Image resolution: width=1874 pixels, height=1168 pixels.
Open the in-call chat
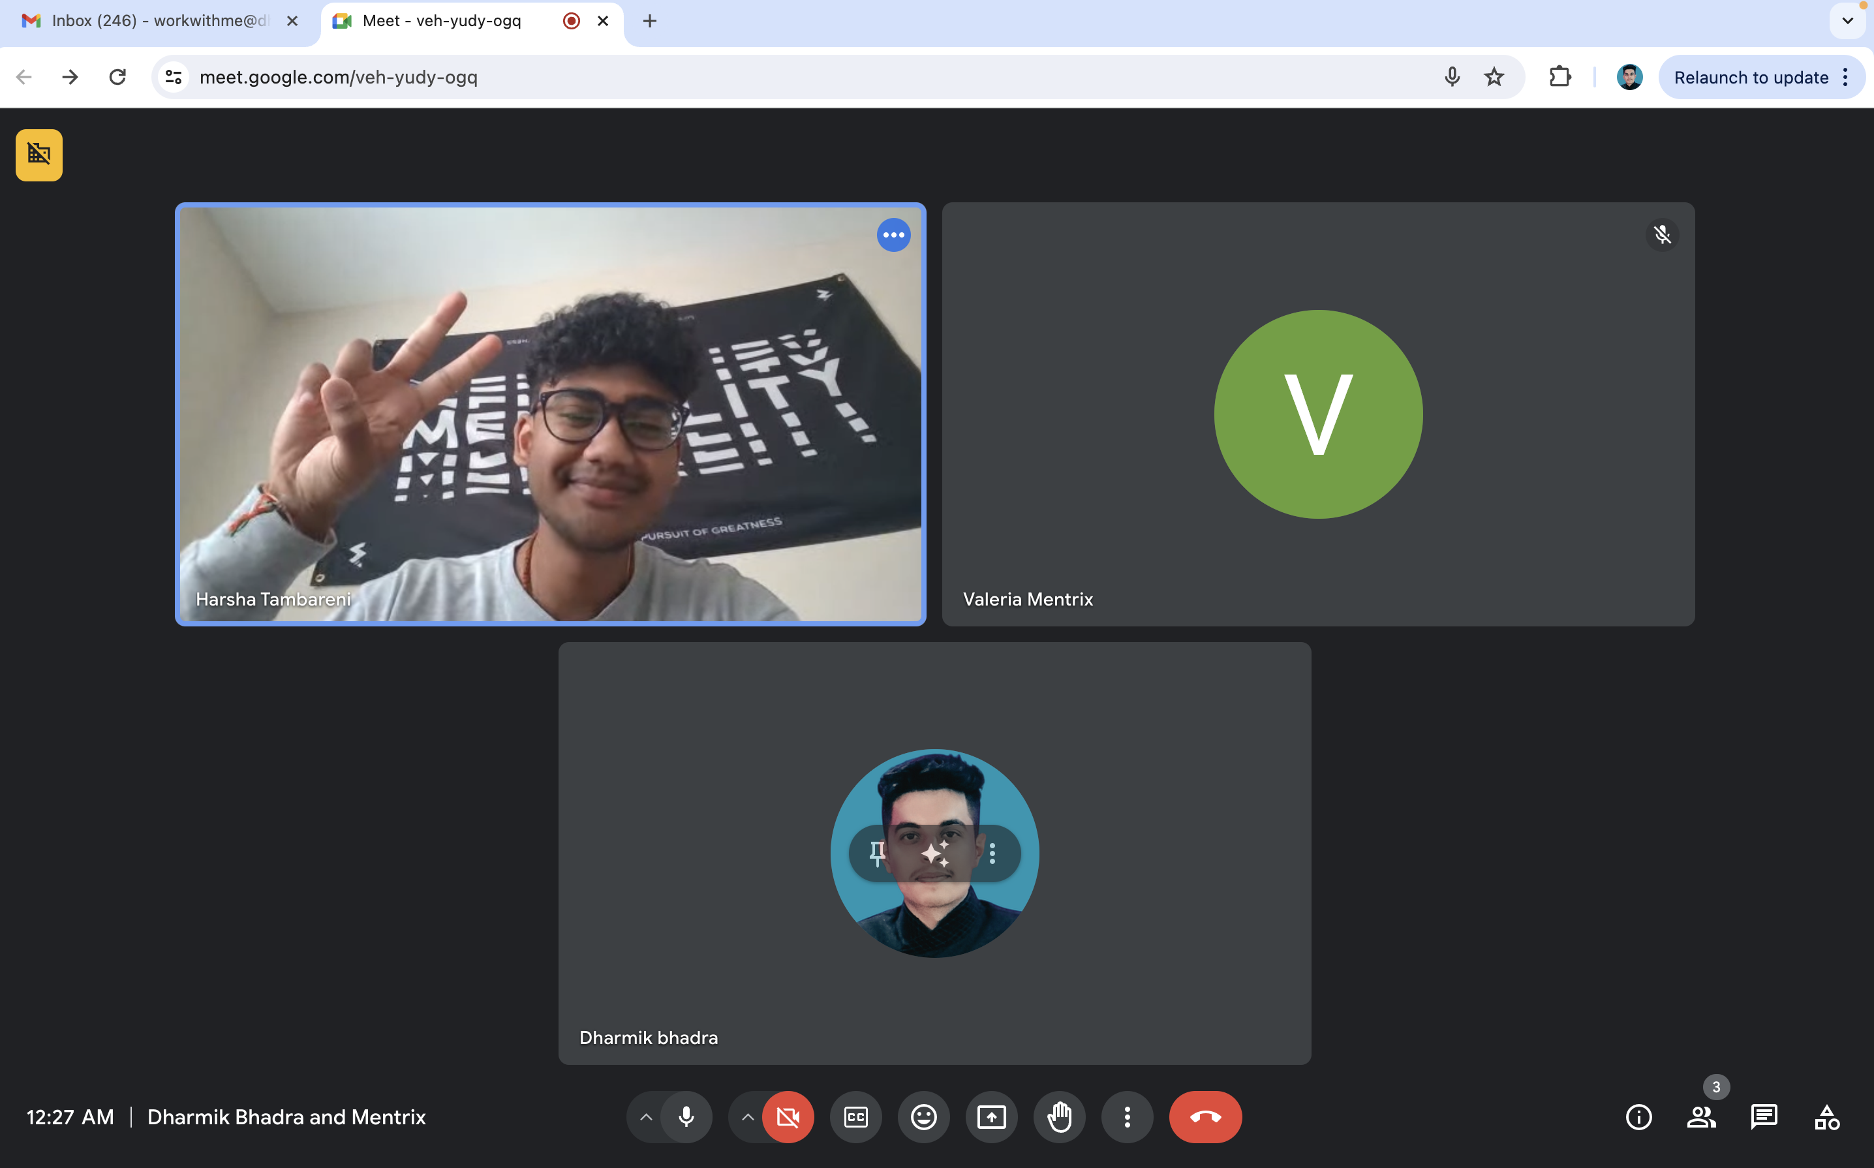coord(1764,1116)
